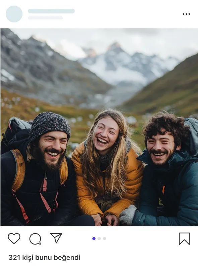Jump to the third carousel dot

pos(105,238)
